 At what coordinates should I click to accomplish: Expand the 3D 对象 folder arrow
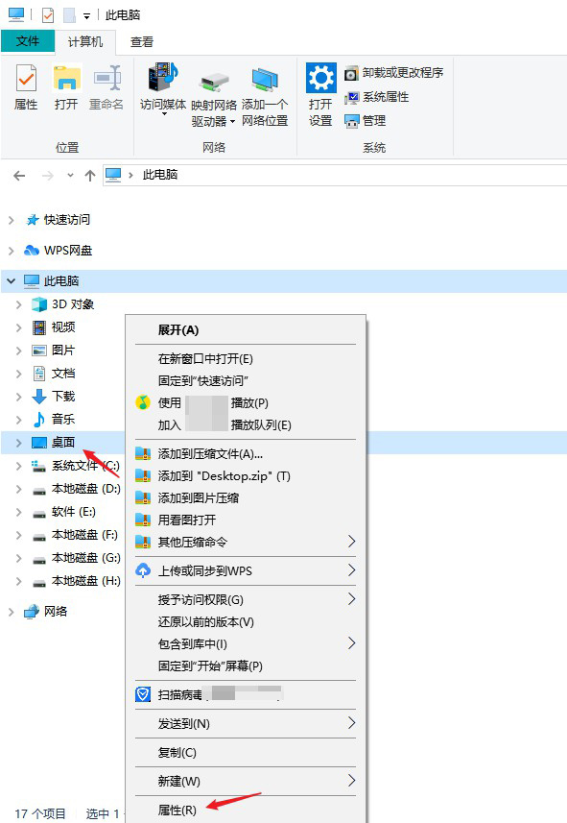coord(19,304)
